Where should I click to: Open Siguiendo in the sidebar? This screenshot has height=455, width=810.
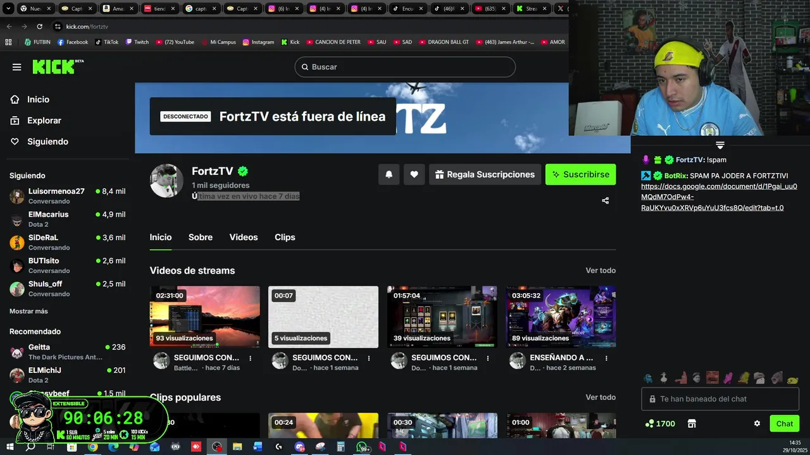pyautogui.click(x=39, y=142)
